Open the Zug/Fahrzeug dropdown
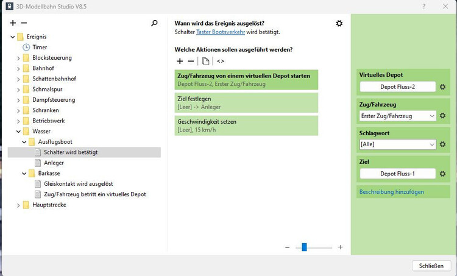 coord(399,116)
